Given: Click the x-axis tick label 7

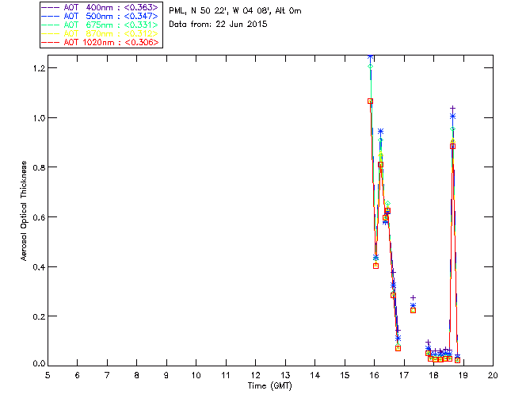Looking at the screenshot, I should click(107, 375).
